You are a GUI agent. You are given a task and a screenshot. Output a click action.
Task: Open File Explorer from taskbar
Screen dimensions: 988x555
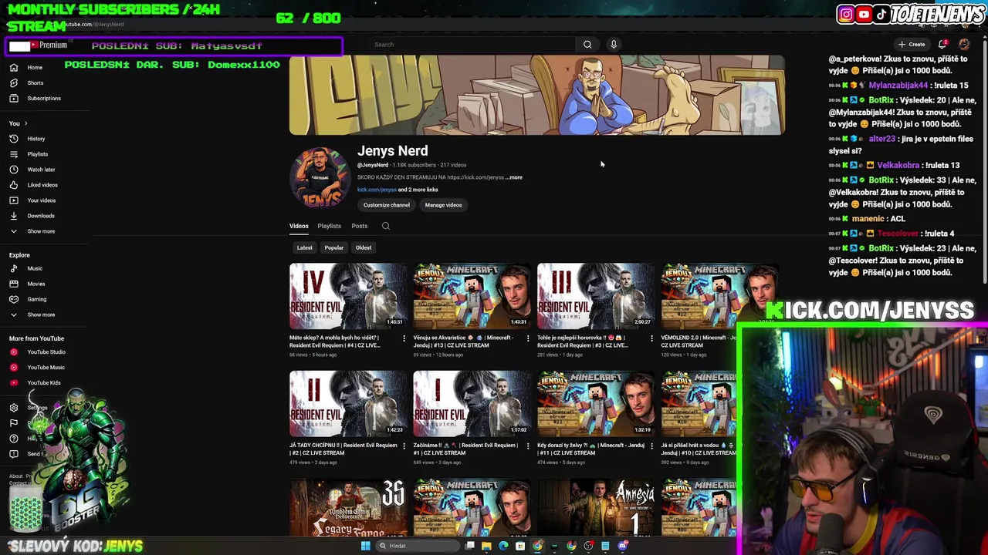pos(486,546)
